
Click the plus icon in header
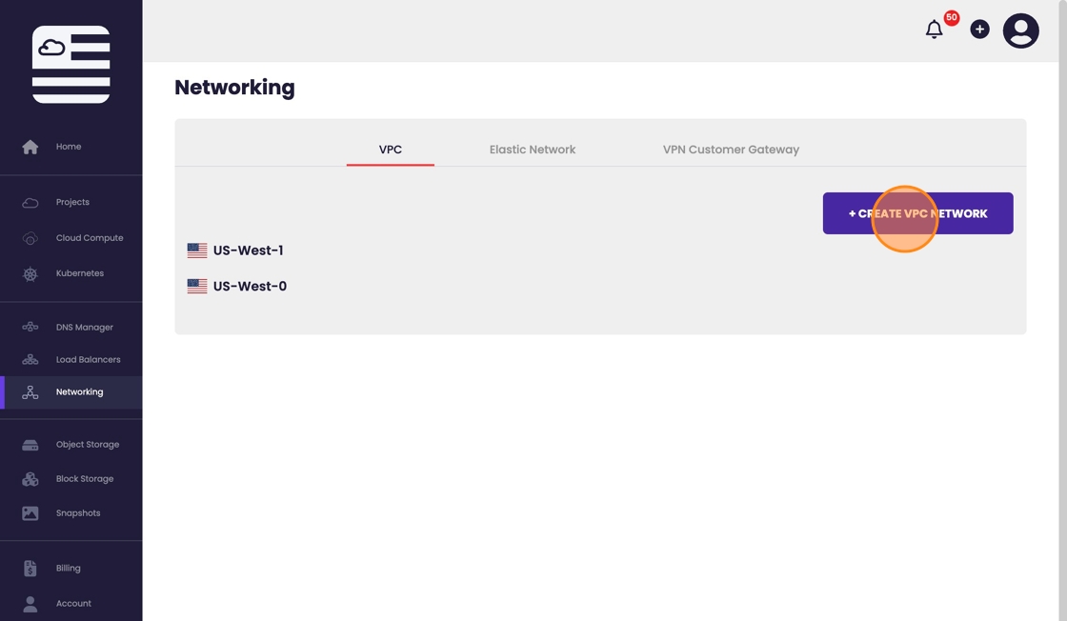pos(979,30)
